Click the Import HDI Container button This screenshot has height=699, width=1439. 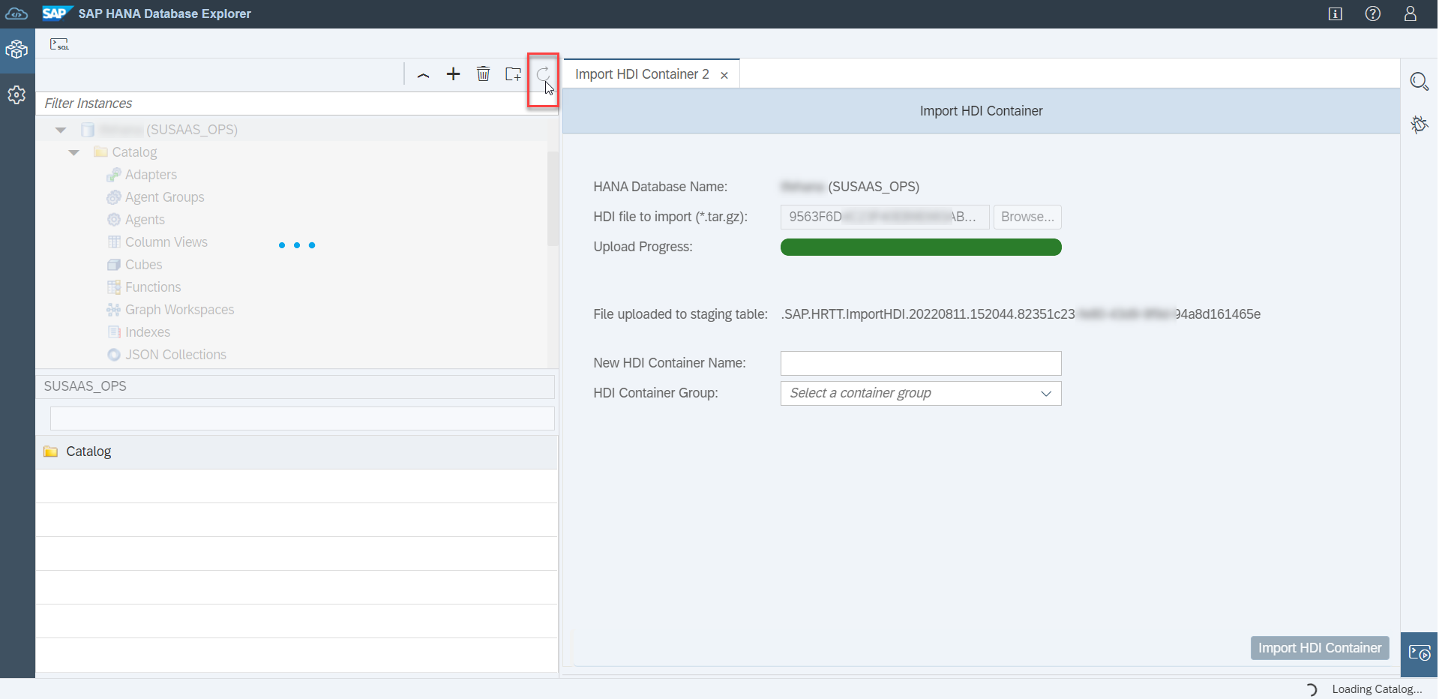tap(1320, 648)
